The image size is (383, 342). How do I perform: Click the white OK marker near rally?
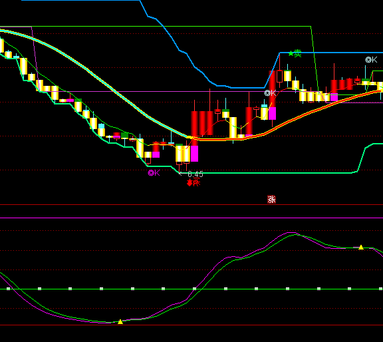270,93
